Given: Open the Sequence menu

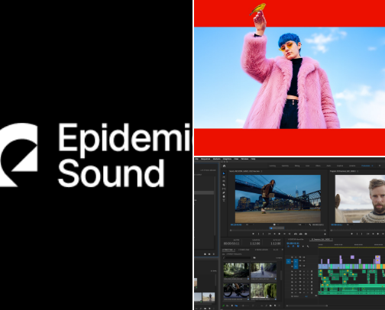Looking at the screenshot, I should [x=205, y=159].
